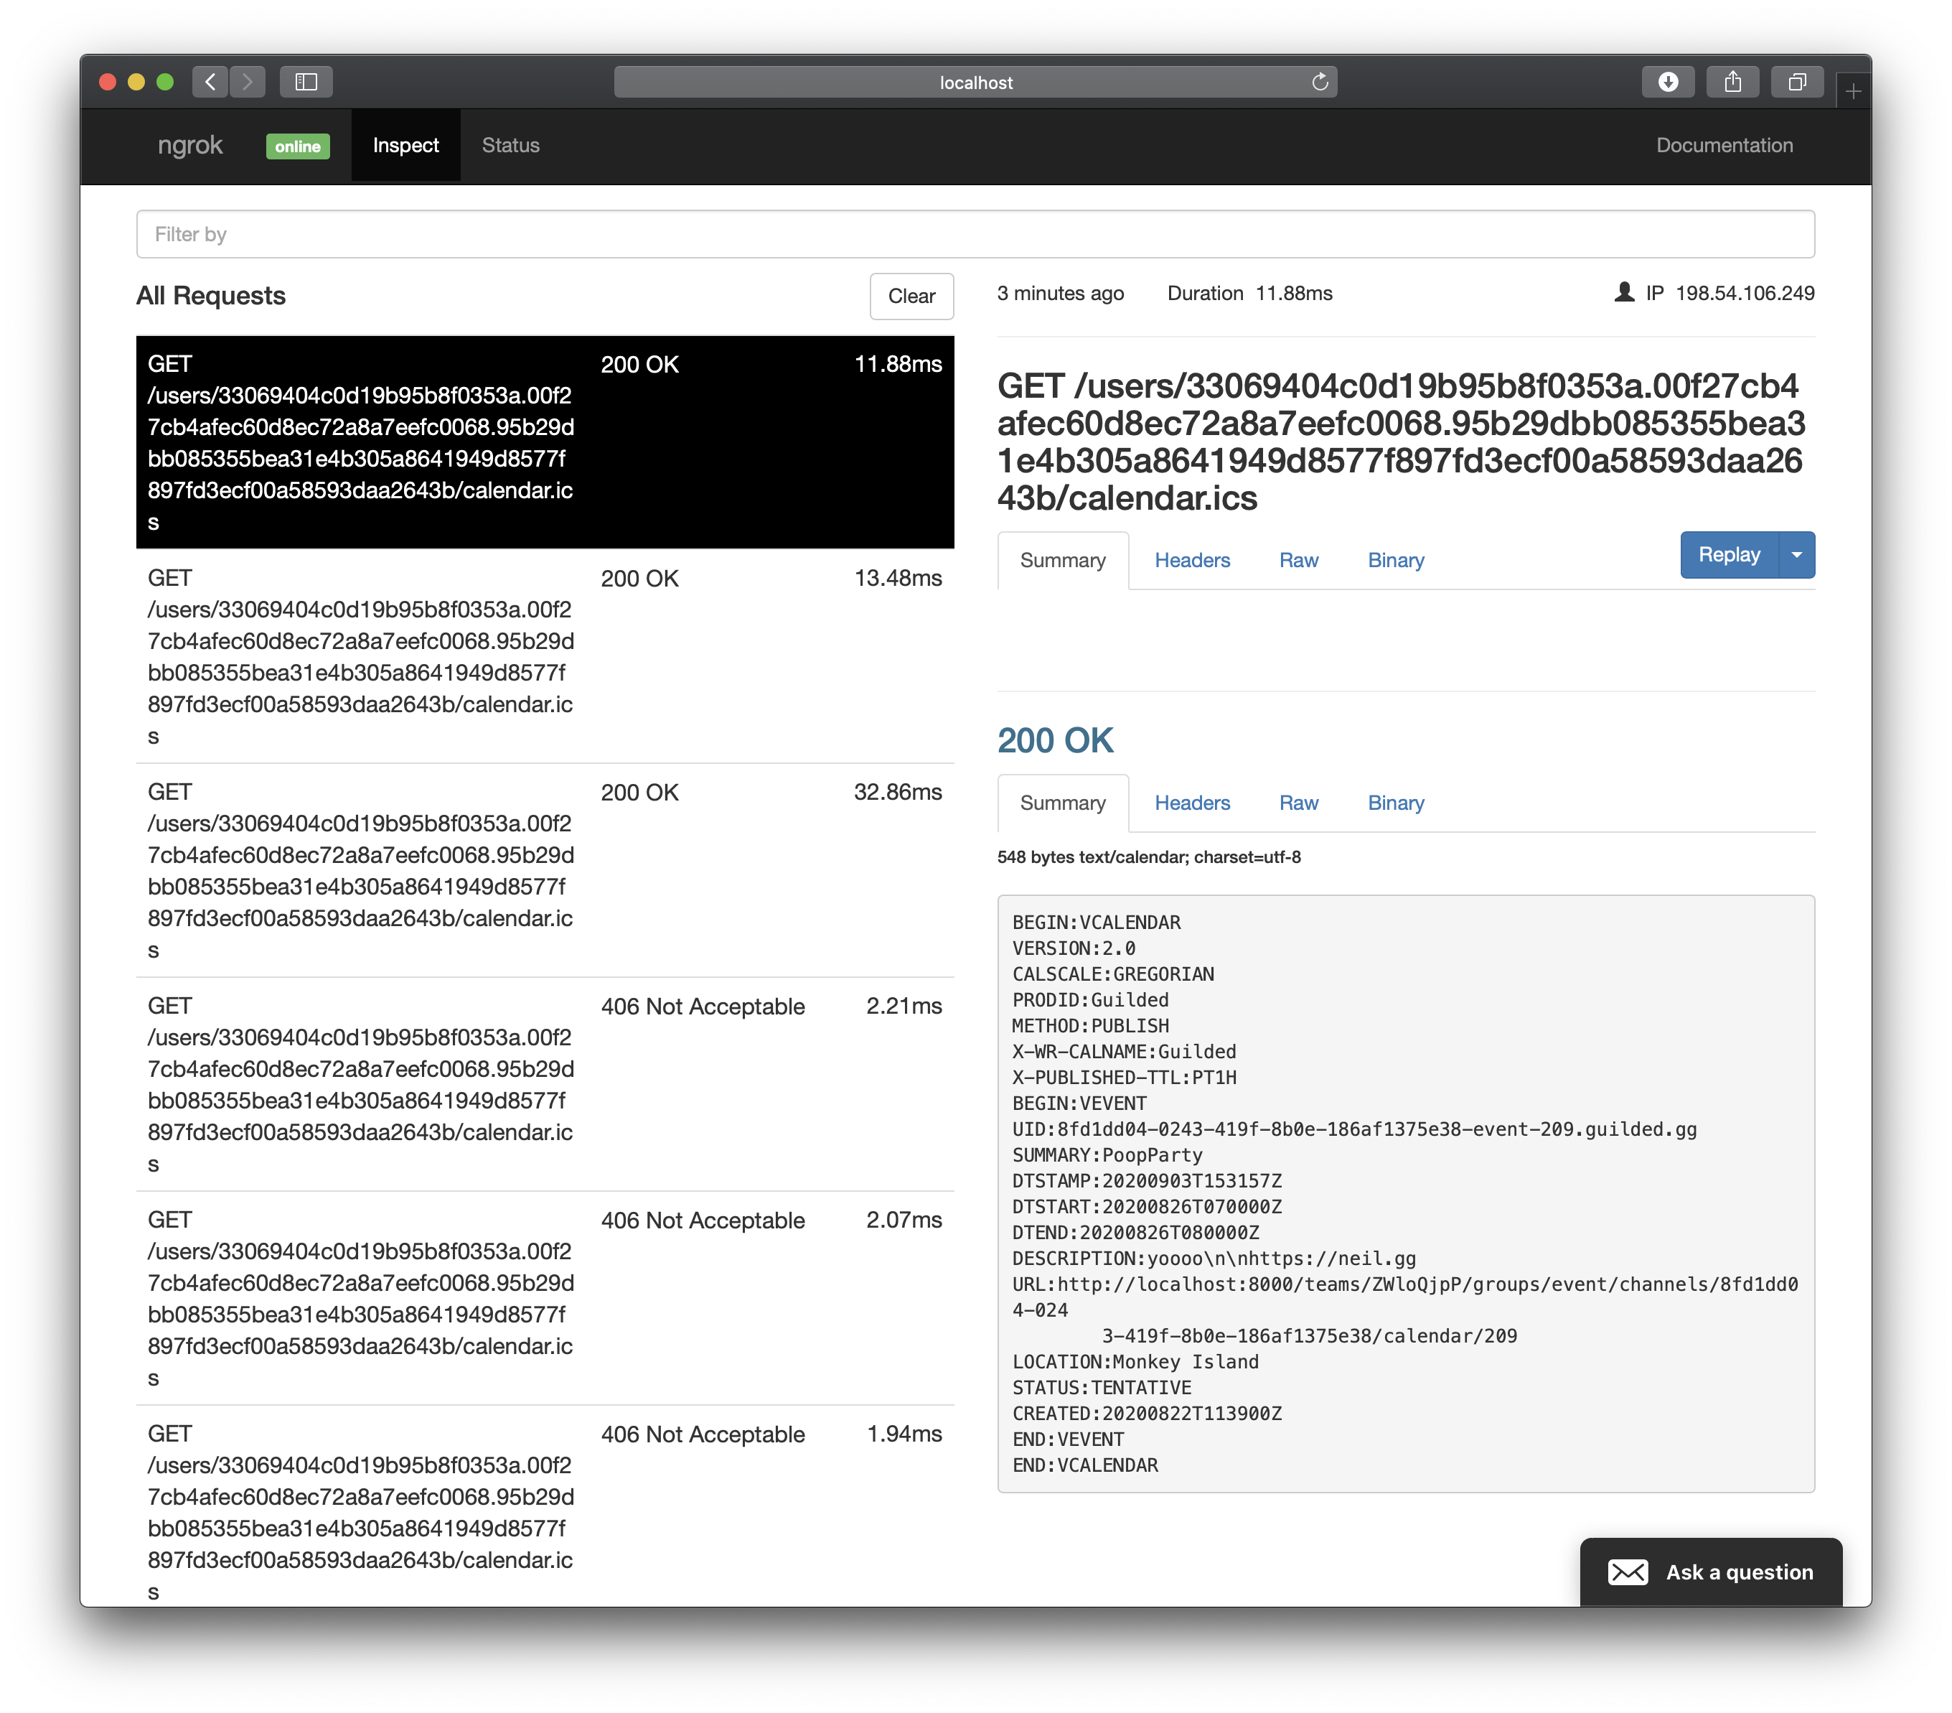Image resolution: width=1952 pixels, height=1713 pixels.
Task: Add a new Safari tab
Action: click(x=1853, y=92)
